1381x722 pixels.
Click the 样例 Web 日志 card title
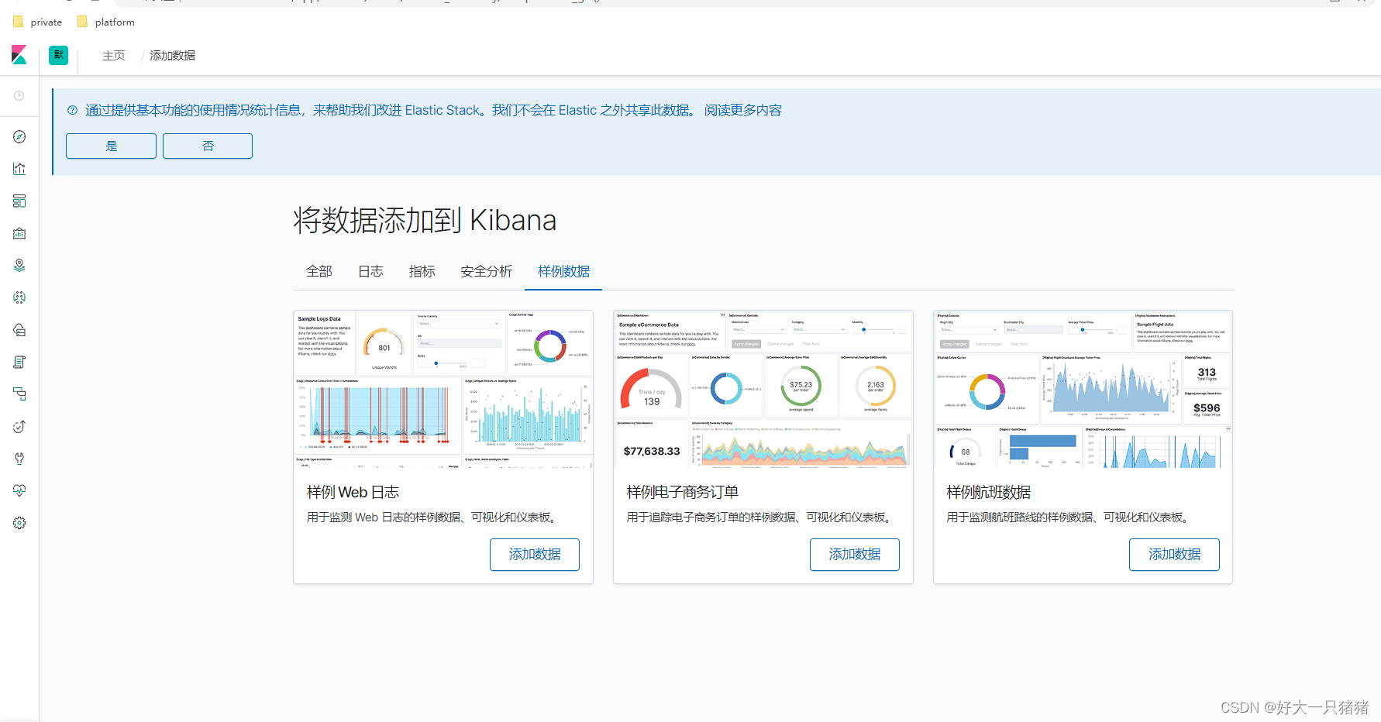point(353,492)
